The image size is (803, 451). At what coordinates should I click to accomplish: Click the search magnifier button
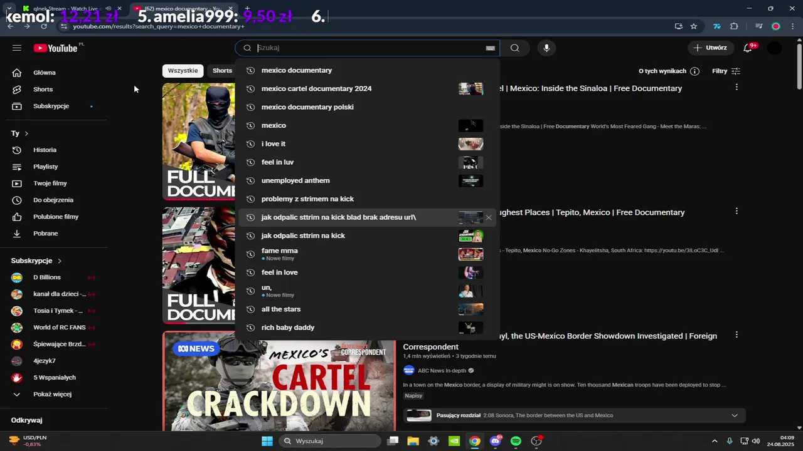(x=515, y=48)
